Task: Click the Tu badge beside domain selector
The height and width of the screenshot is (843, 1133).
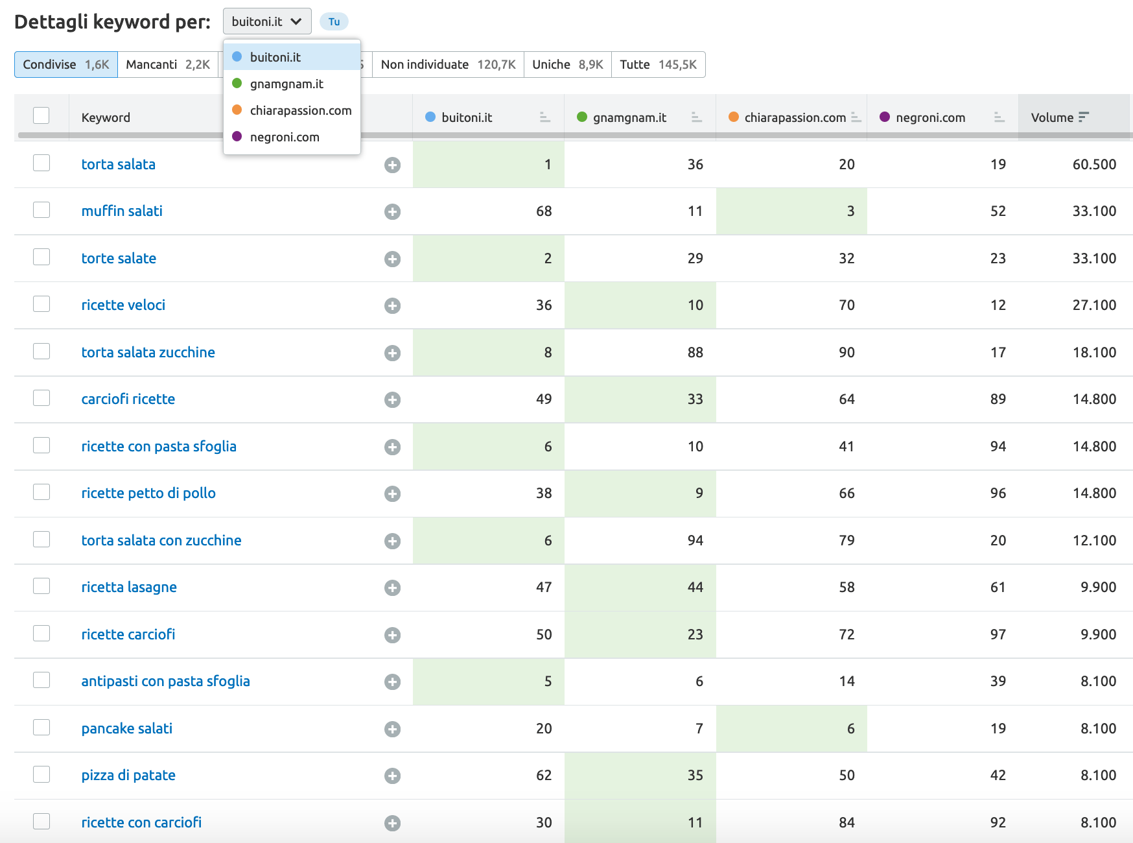Action: (334, 22)
